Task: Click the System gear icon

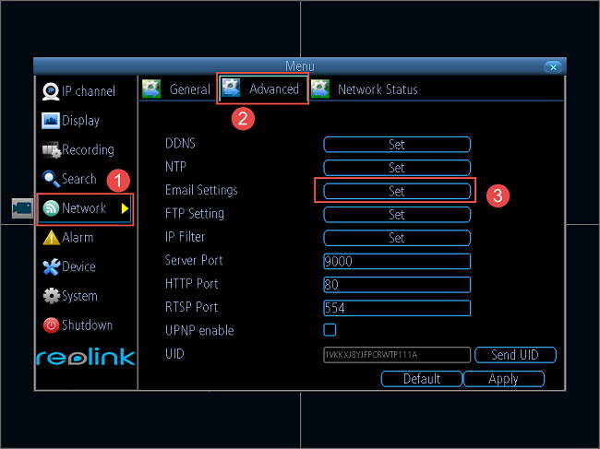Action: click(52, 296)
